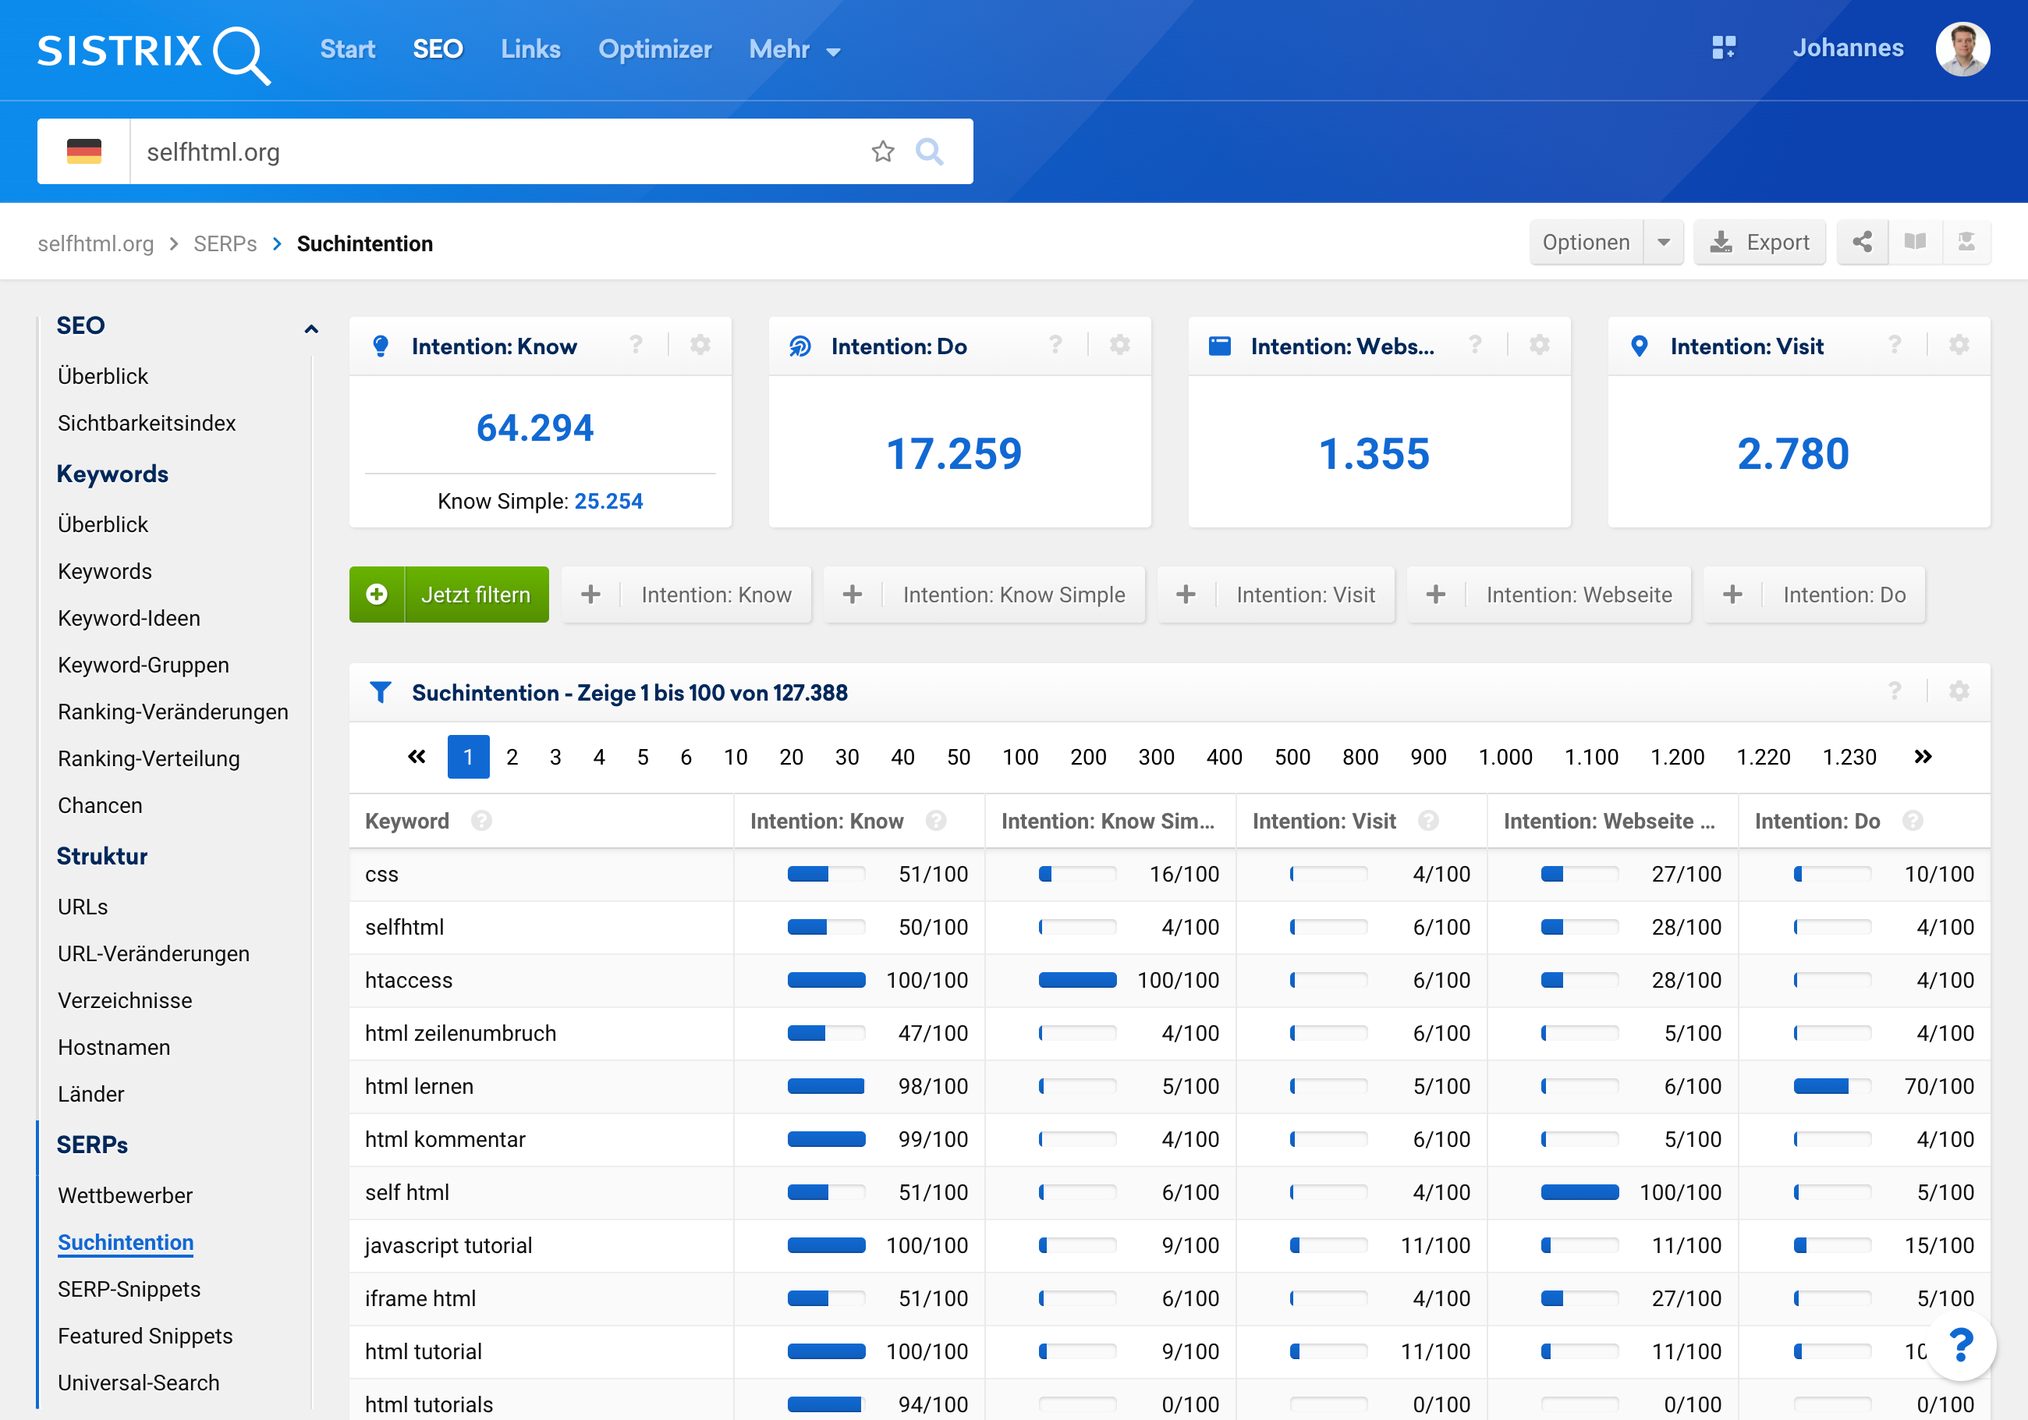Click the magnifier search icon in search field
Image resolution: width=2028 pixels, height=1420 pixels.
tap(929, 152)
